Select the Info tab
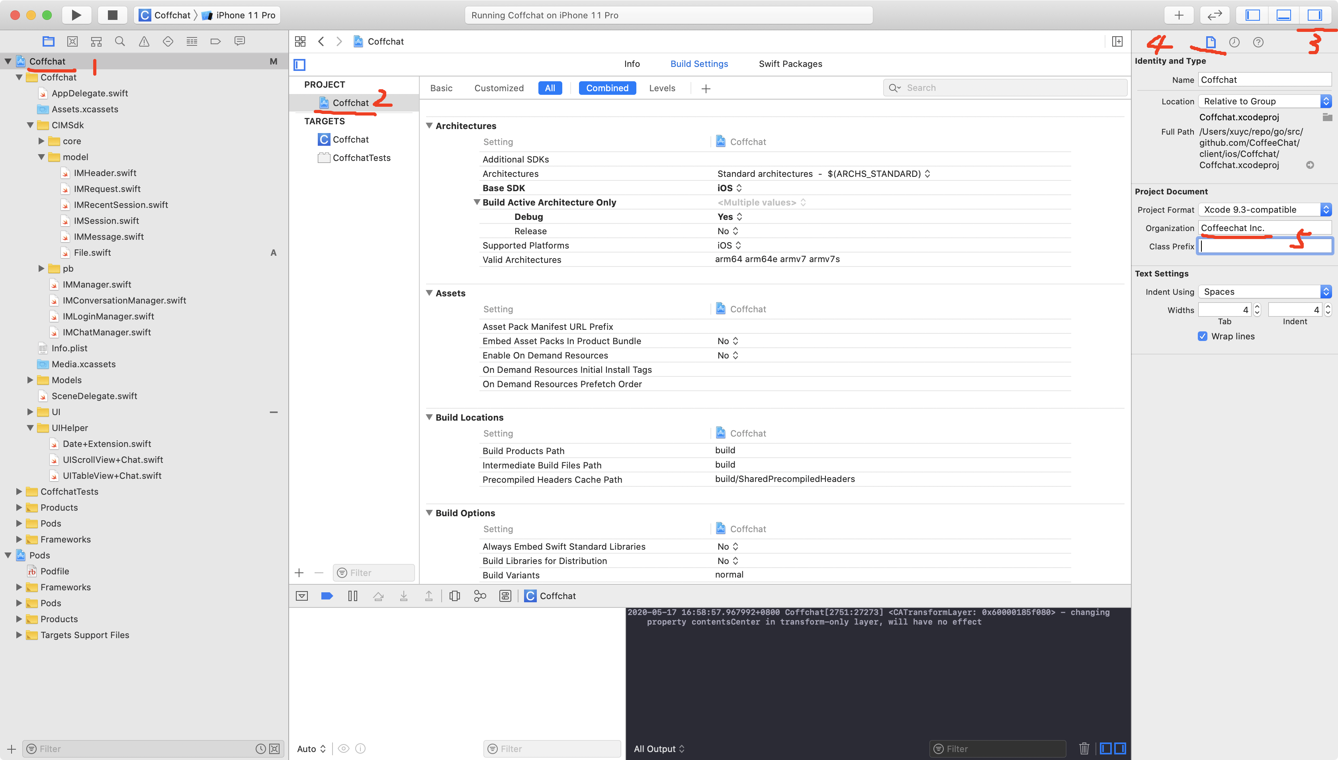Image resolution: width=1338 pixels, height=760 pixels. pyautogui.click(x=632, y=64)
